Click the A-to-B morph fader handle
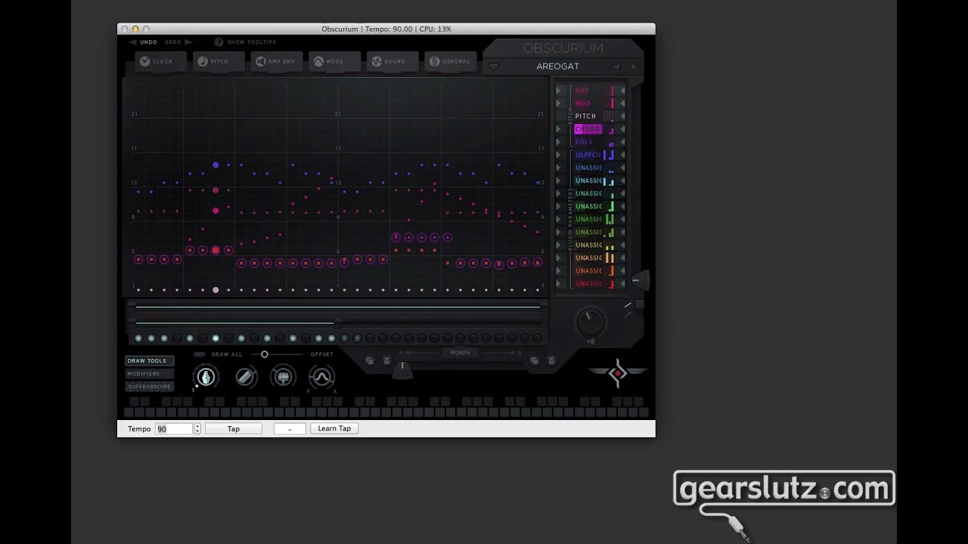The image size is (968, 544). pyautogui.click(x=402, y=369)
